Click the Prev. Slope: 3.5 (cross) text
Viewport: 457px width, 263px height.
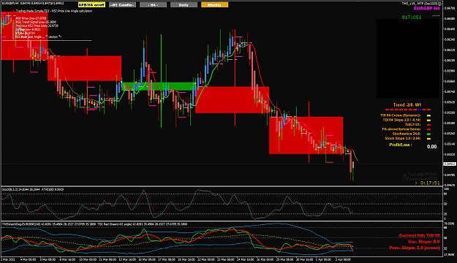(415, 248)
